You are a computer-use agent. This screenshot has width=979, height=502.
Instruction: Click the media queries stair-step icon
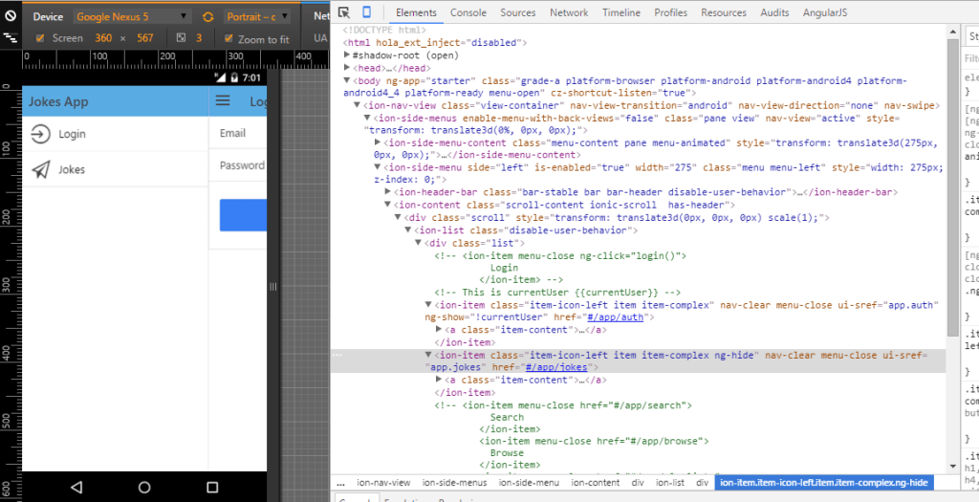[x=11, y=38]
